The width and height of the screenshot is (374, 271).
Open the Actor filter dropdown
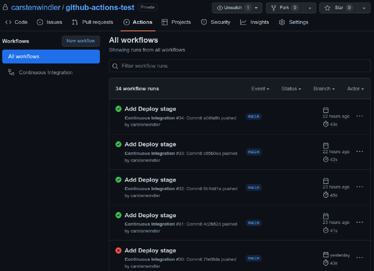point(355,89)
